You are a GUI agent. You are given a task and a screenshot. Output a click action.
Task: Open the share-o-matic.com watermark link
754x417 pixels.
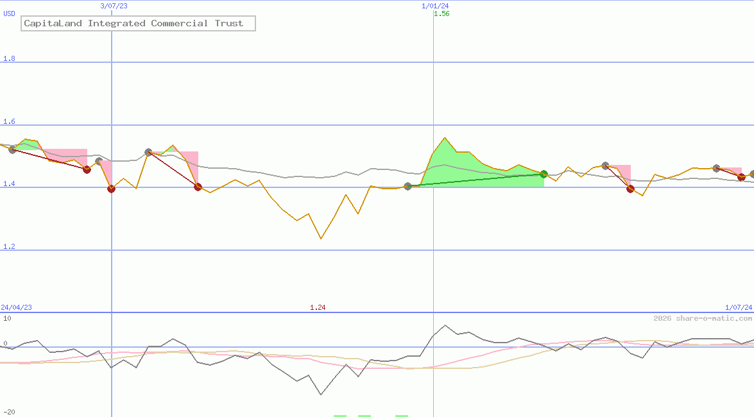pos(703,318)
